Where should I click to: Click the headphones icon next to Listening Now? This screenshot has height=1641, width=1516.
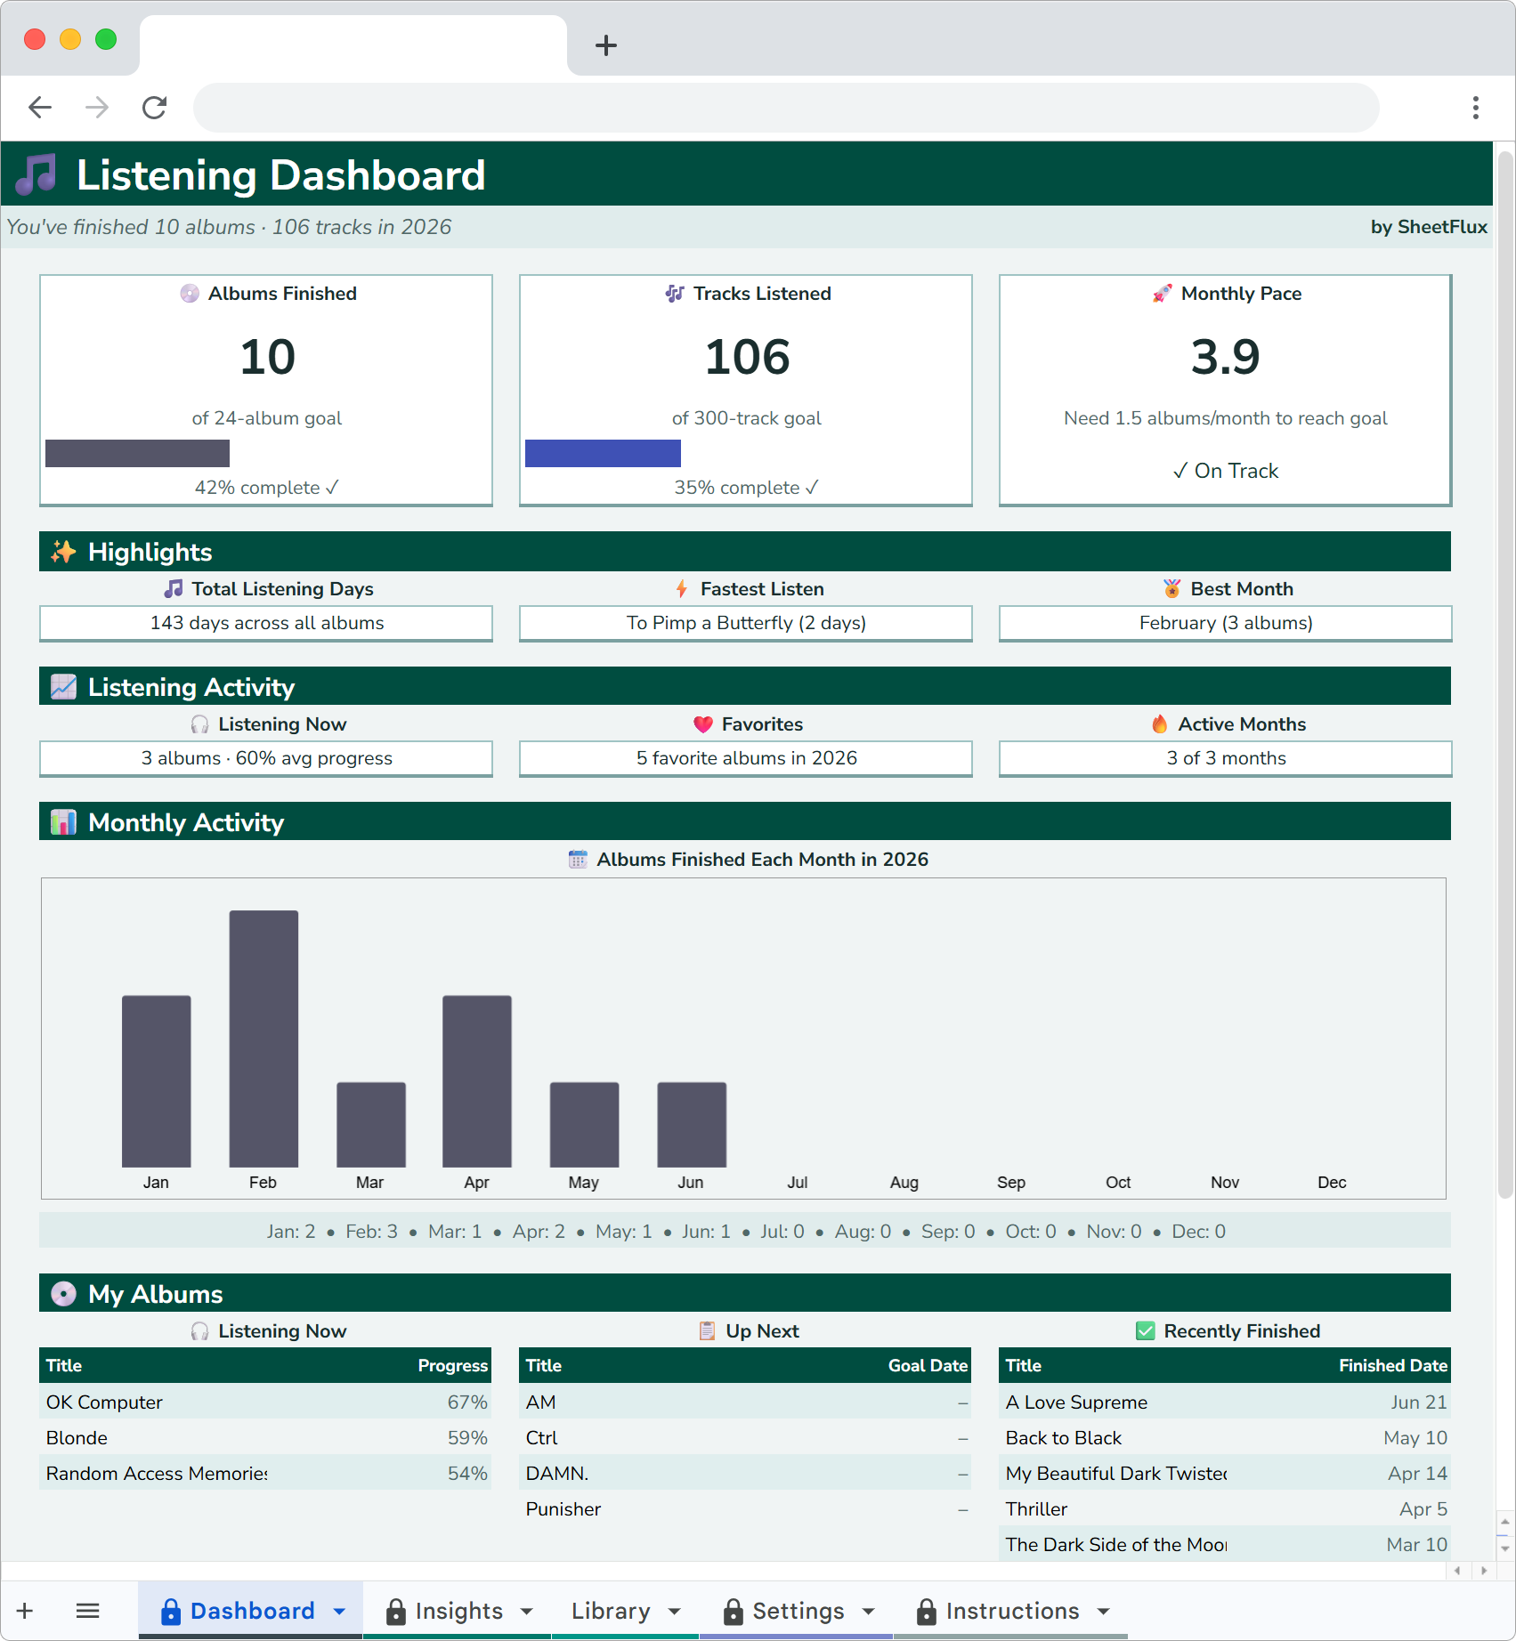click(x=199, y=723)
